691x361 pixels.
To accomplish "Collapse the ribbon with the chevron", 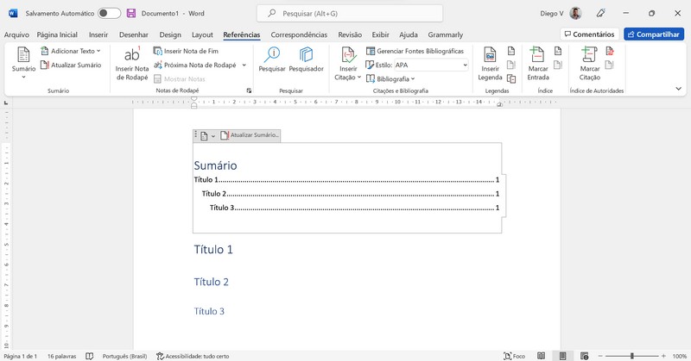I will (678, 89).
